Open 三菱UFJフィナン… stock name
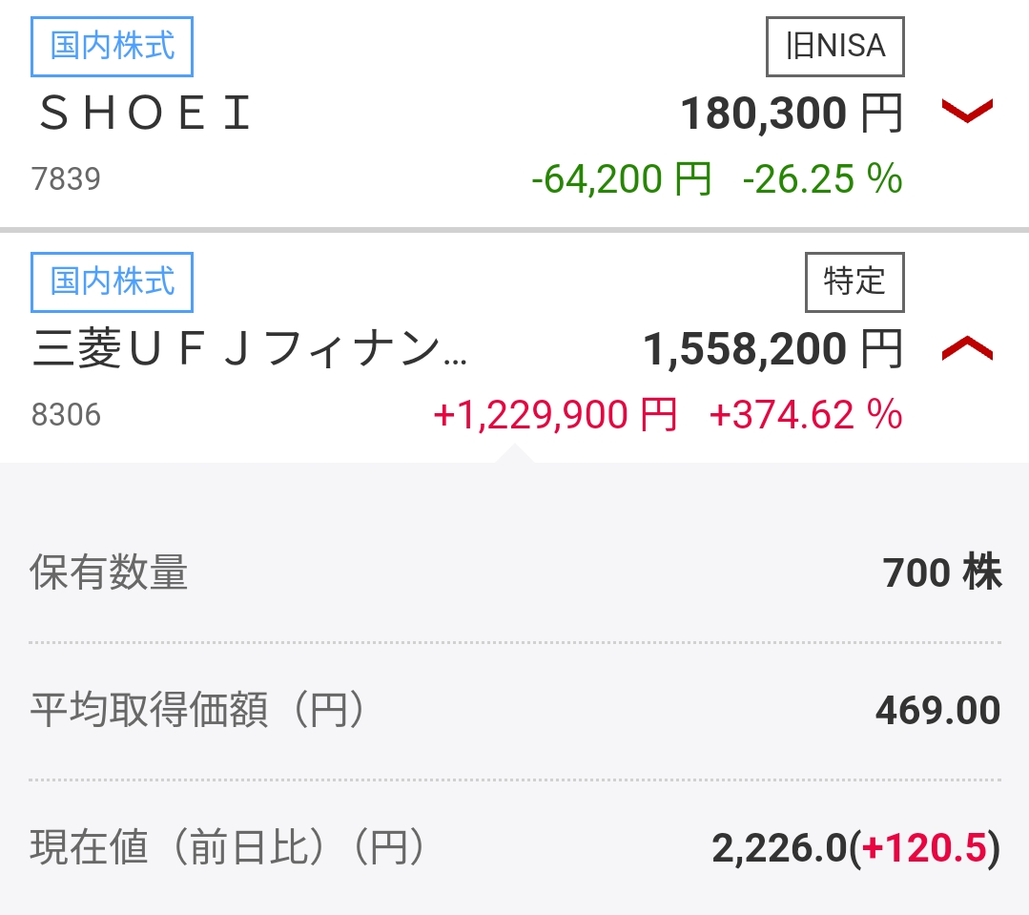The width and height of the screenshot is (1029, 915). 249,348
